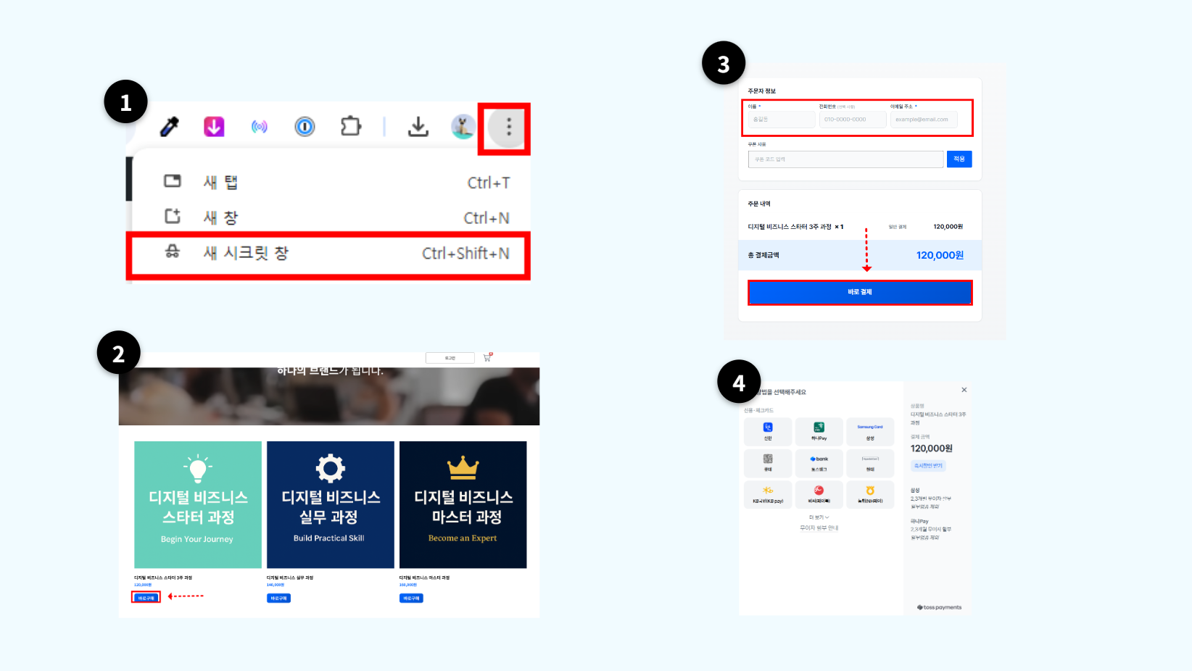Screen dimensions: 1192x671
Task: Open the 1Password extension
Action: point(305,127)
